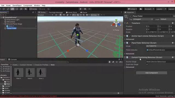The width and height of the screenshot is (175, 98).
Task: Open Male C prefab arrow
Action: pyautogui.click(x=36, y=26)
